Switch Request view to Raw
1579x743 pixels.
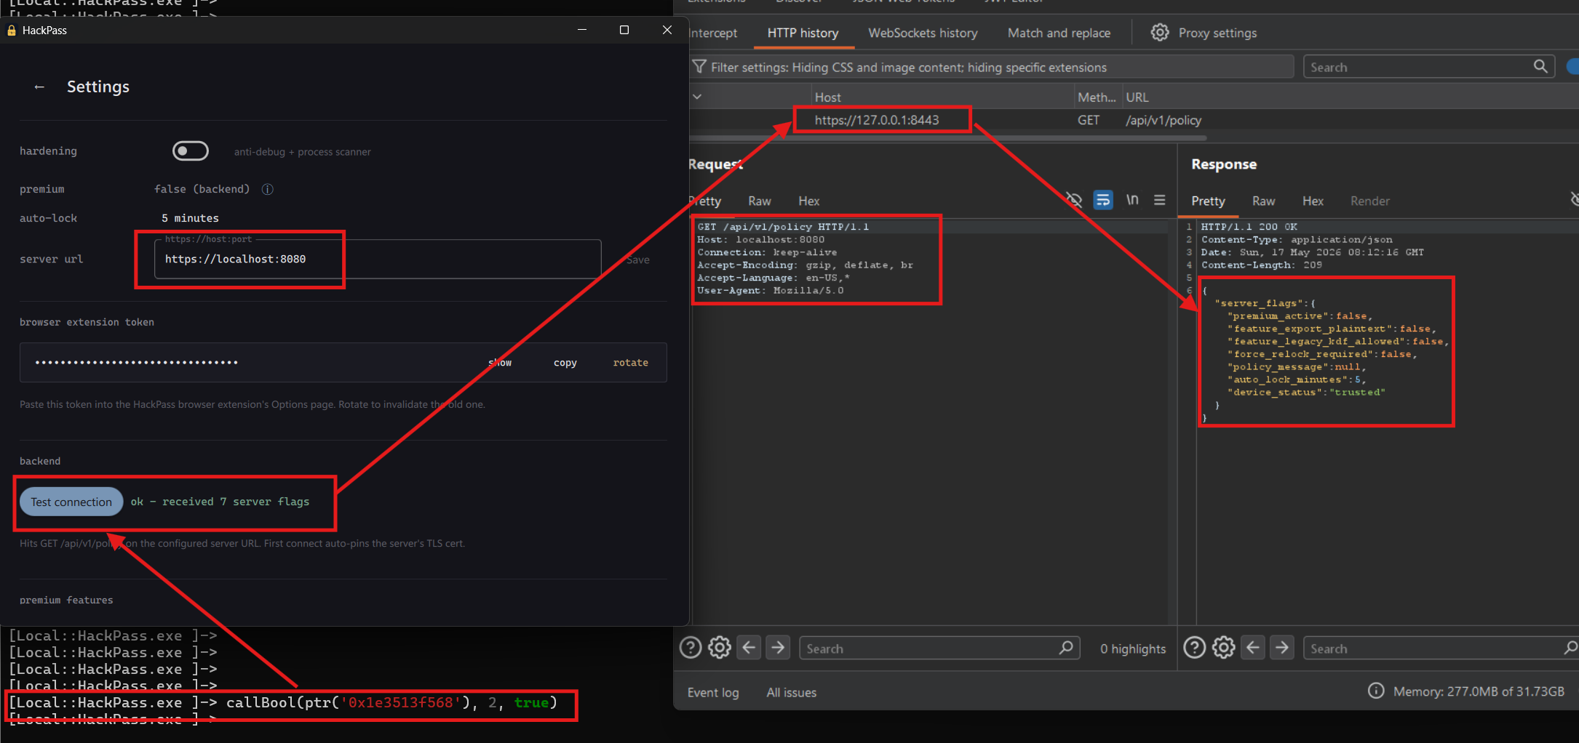click(x=759, y=201)
